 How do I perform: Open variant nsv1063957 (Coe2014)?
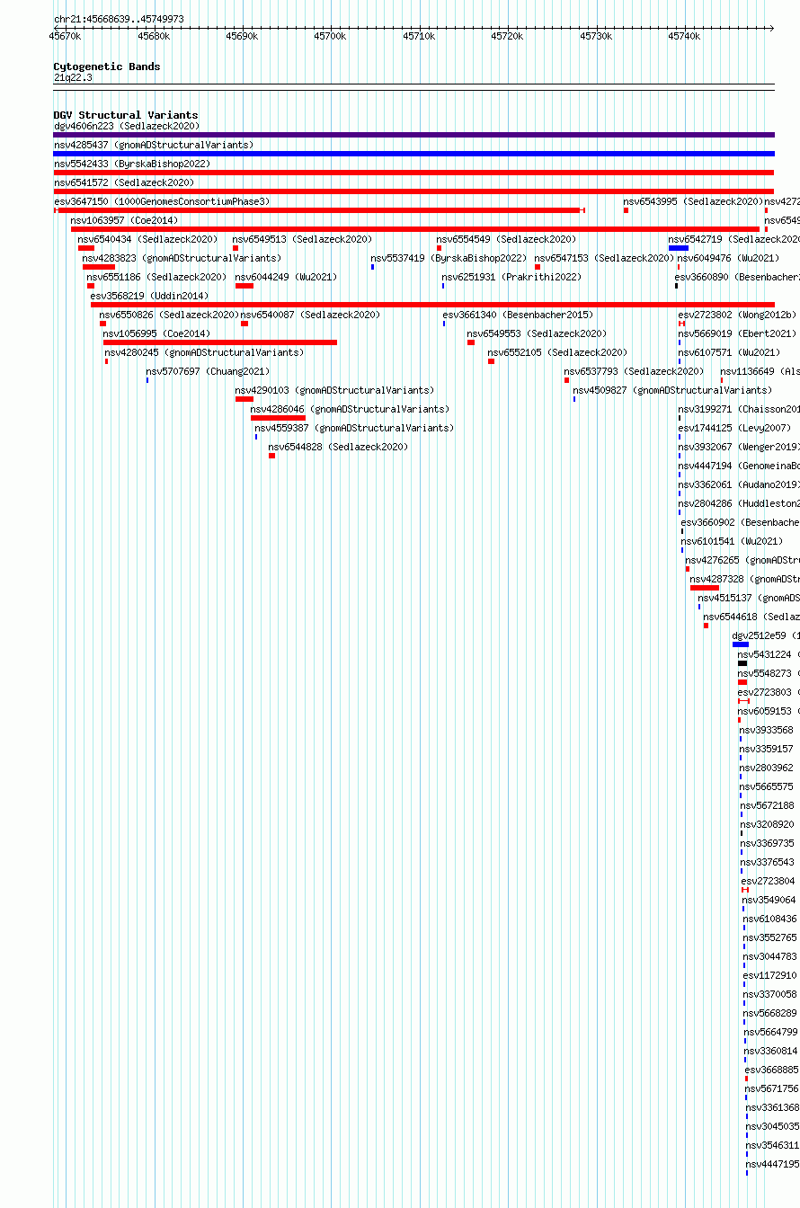[x=124, y=220]
